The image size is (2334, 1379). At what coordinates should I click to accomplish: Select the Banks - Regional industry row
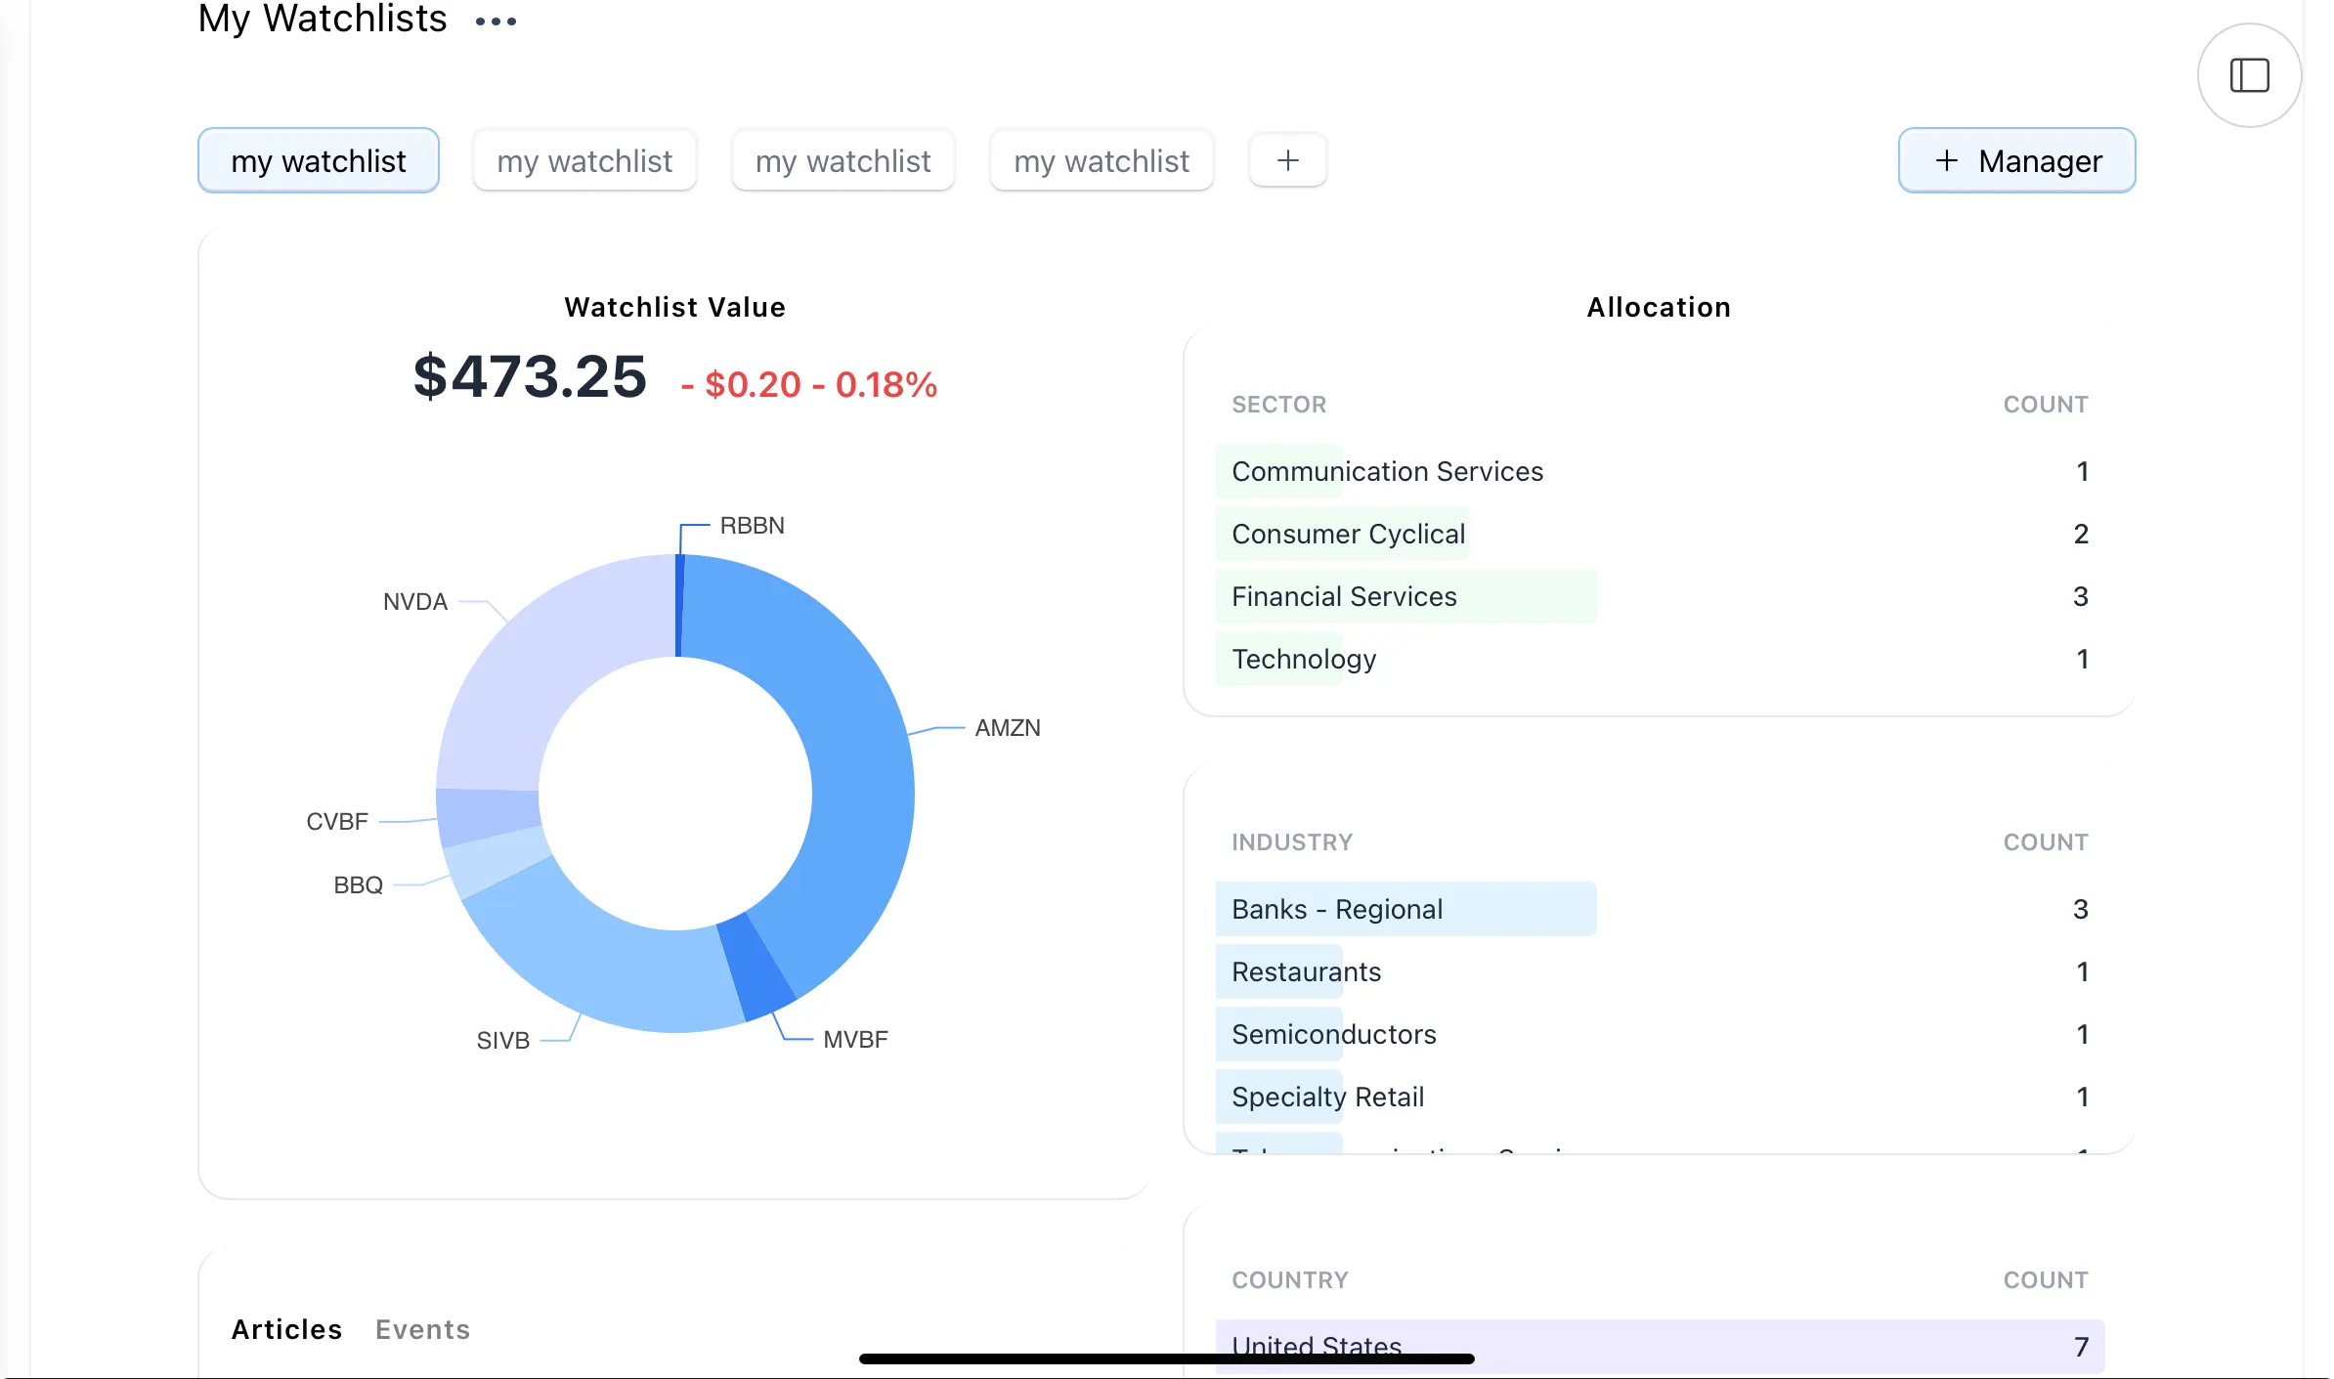tap(1660, 910)
